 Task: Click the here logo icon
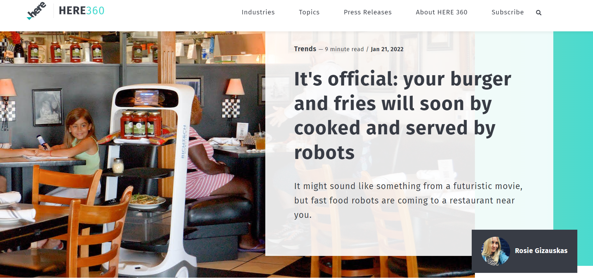36,11
